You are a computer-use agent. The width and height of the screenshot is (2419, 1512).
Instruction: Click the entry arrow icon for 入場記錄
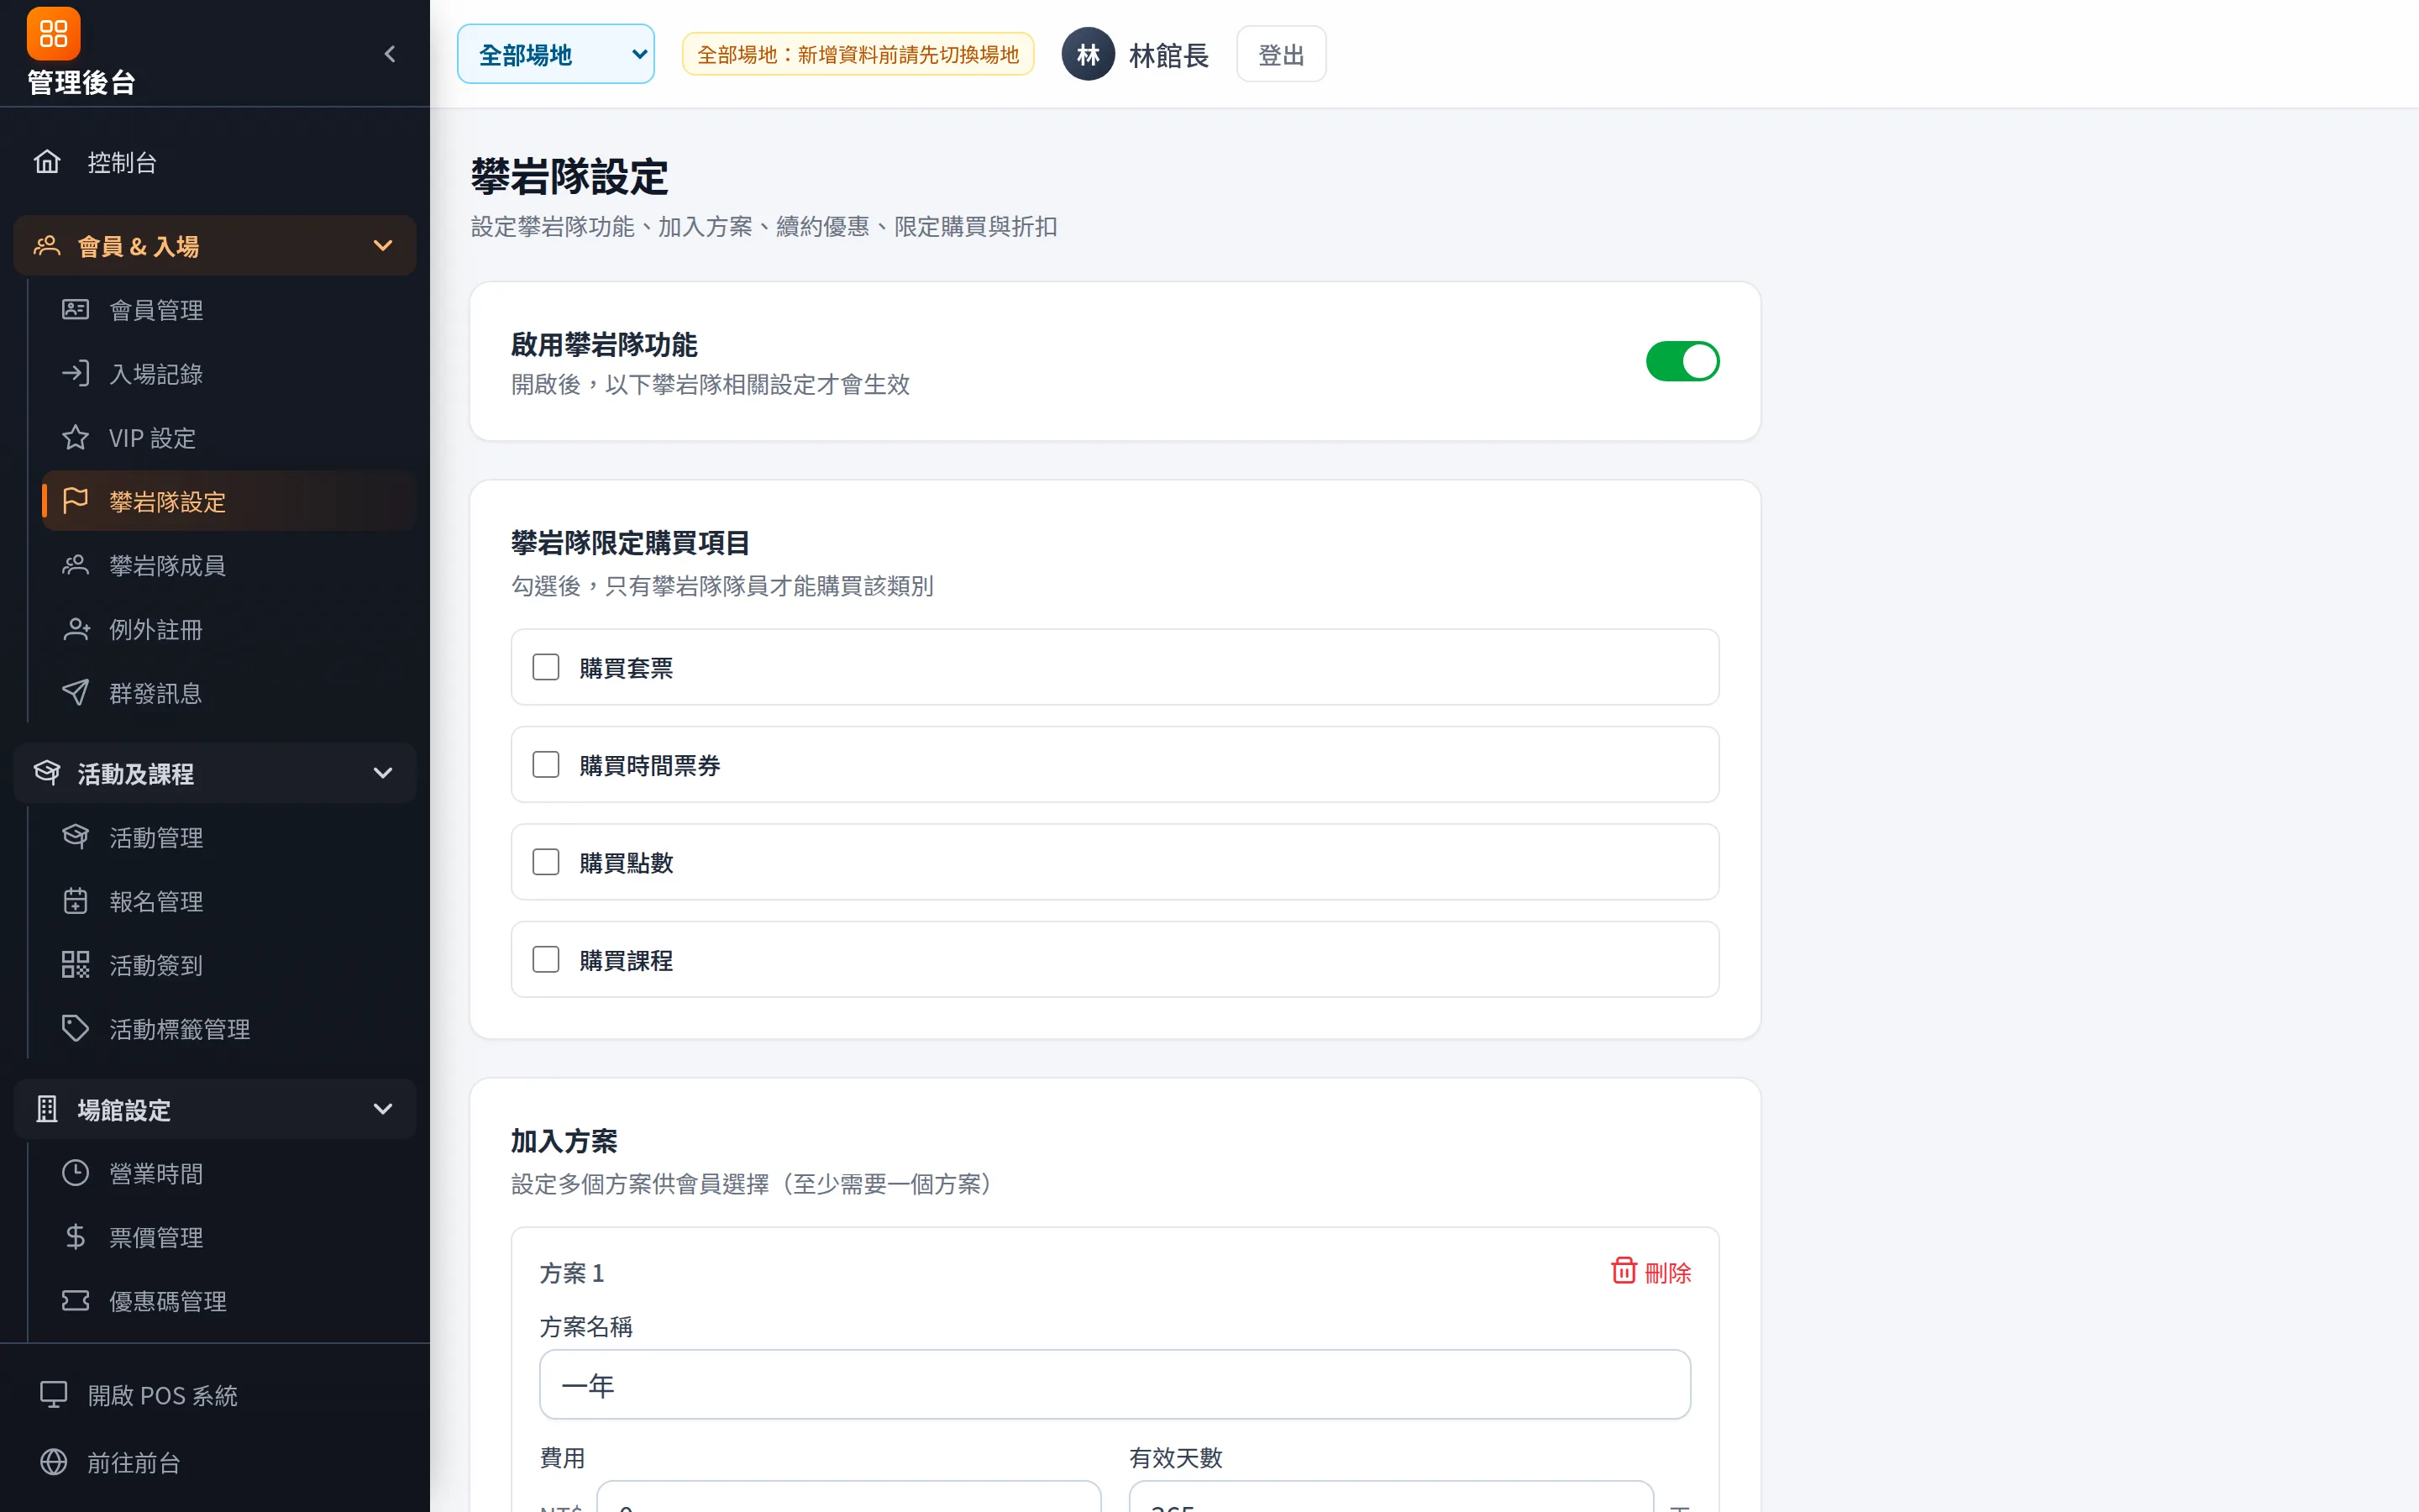(76, 374)
